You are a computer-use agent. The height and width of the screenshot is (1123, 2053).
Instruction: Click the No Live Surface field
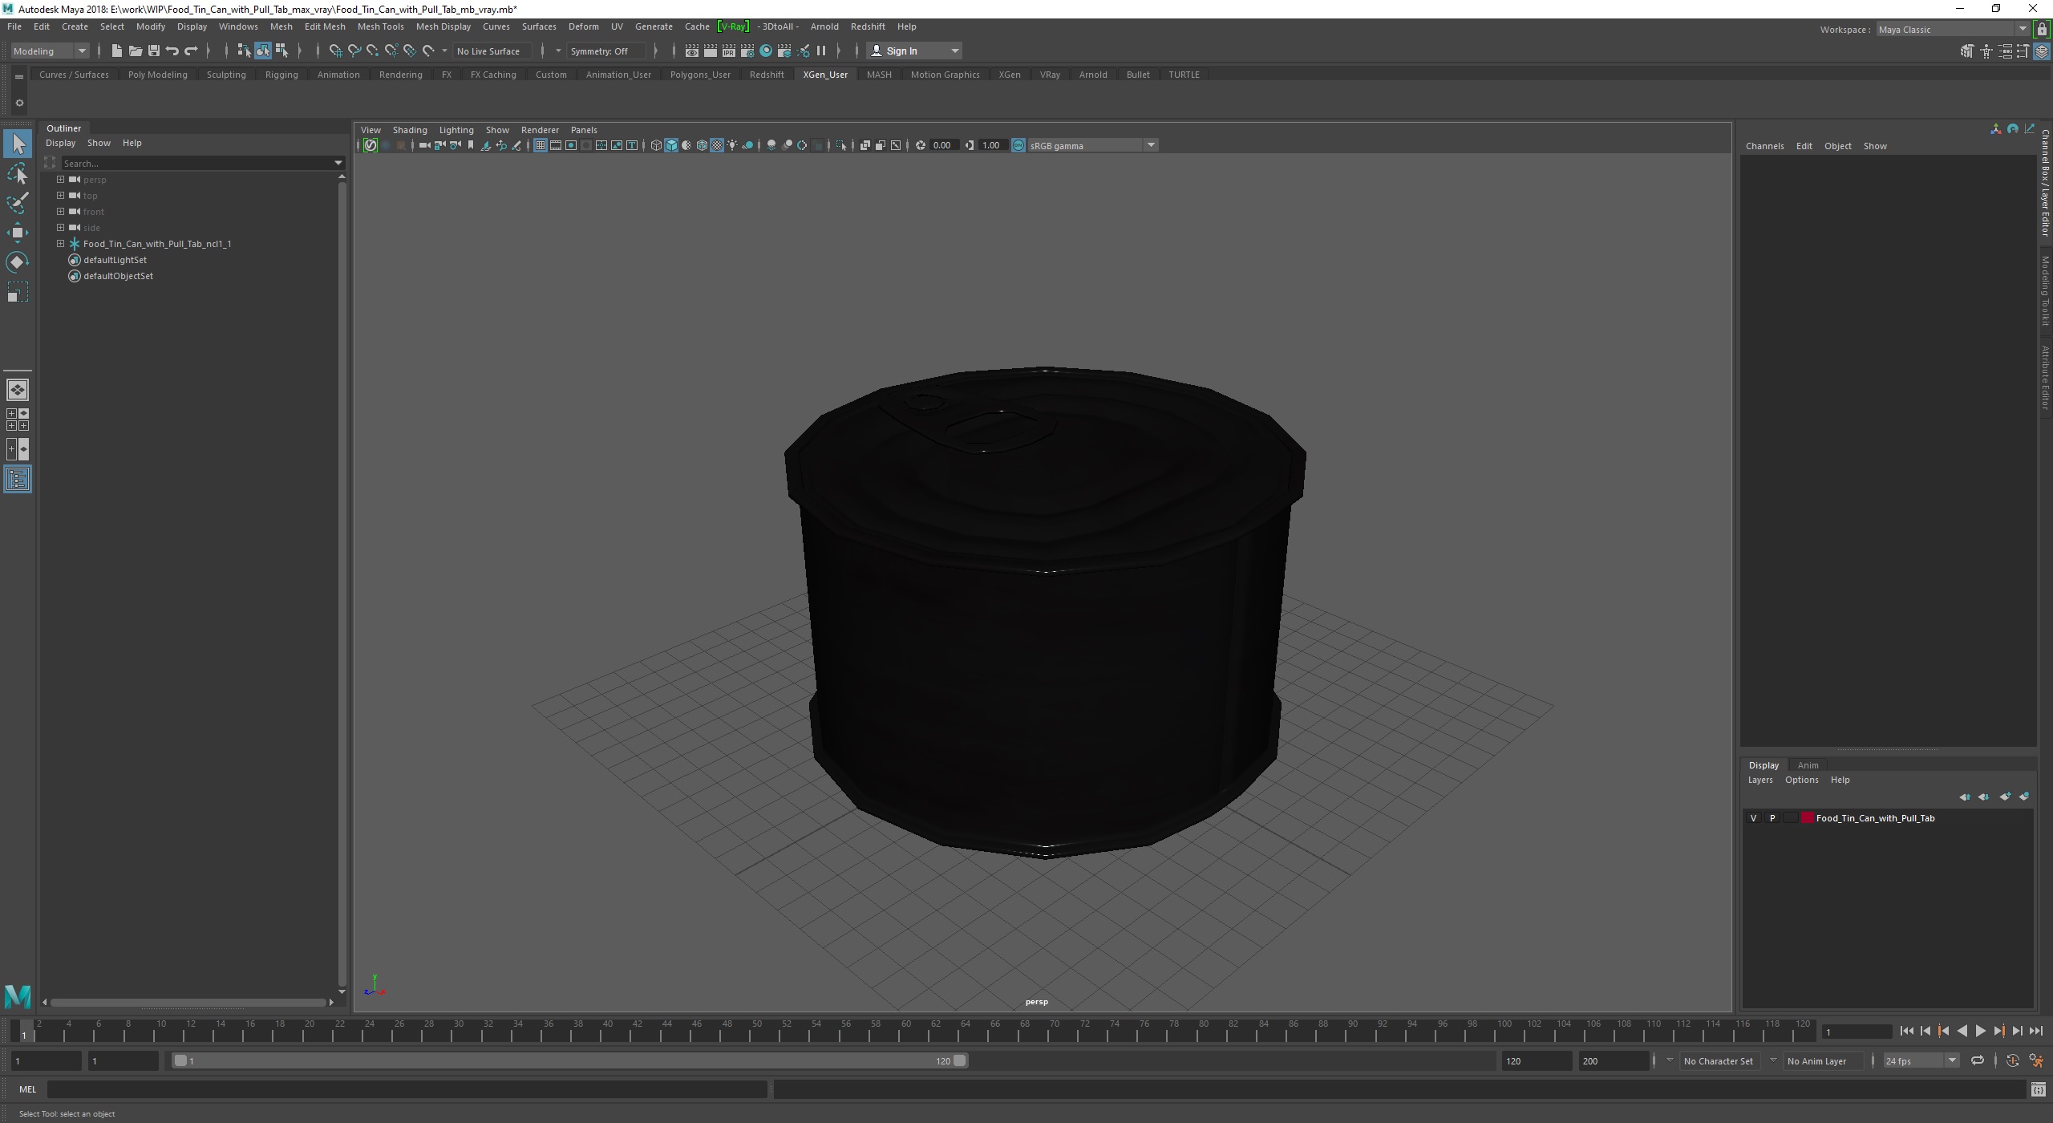(x=491, y=51)
